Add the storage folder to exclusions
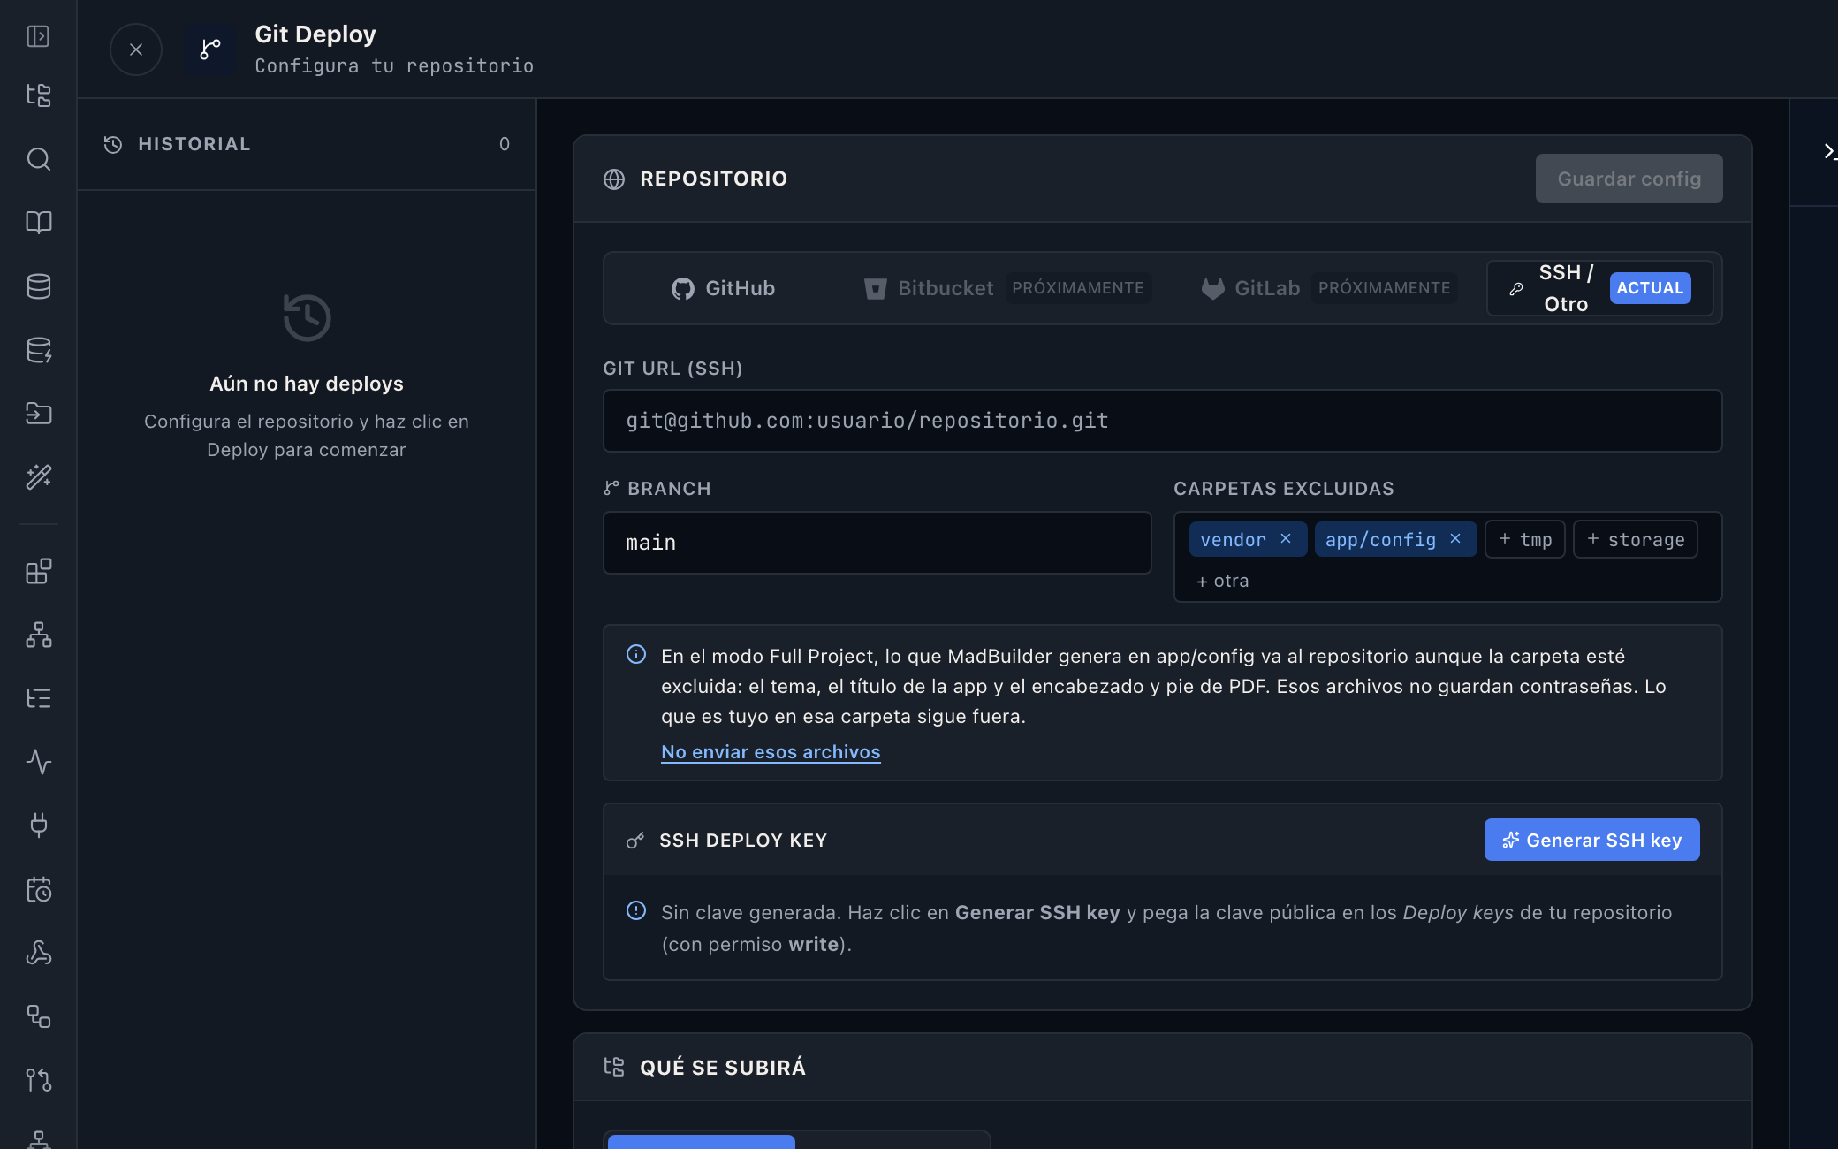Screen dimensions: 1838x1149 [x=1636, y=539]
